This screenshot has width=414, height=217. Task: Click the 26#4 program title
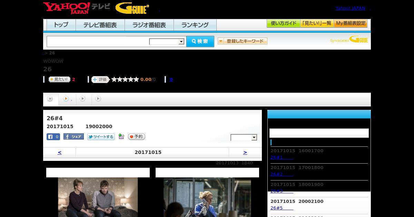coord(55,118)
